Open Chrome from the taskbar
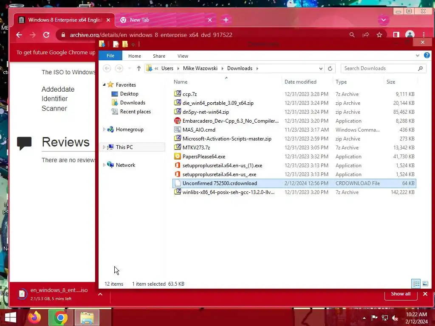Image resolution: width=435 pixels, height=326 pixels. pyautogui.click(x=60, y=318)
